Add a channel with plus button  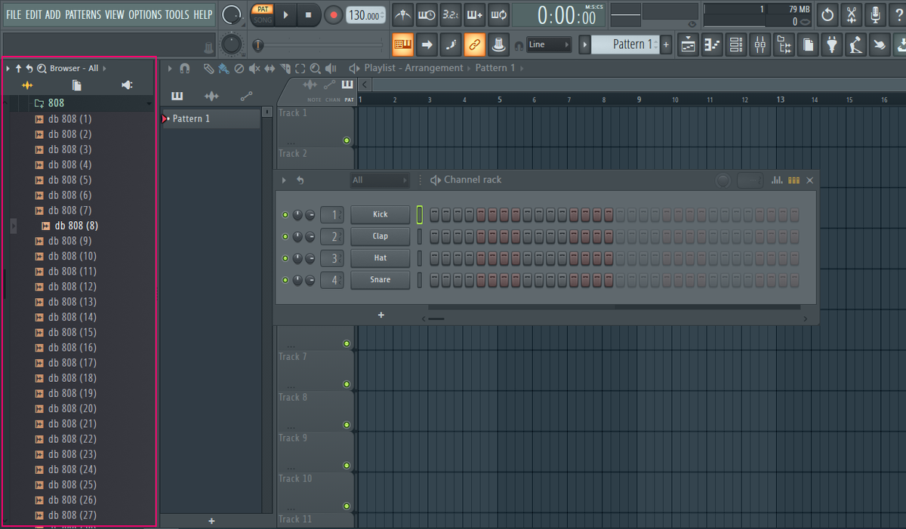[381, 315]
